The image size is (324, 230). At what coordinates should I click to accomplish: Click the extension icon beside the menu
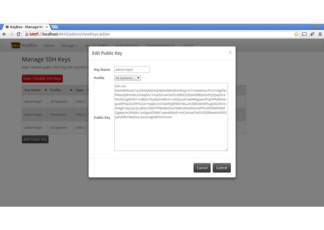click(x=312, y=34)
